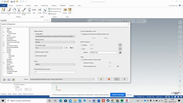The width and height of the screenshot is (183, 103).
Task: Open the Editor dropdown showing CIMCO
Action: [x=55, y=64]
